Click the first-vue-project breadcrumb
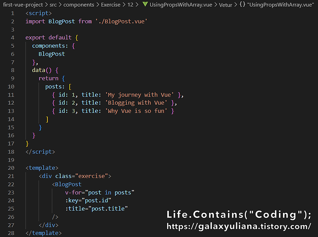Viewport: 318px width, 237px height. point(23,5)
